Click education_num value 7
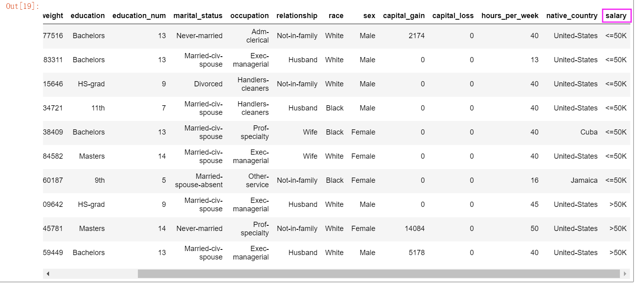 (x=164, y=108)
